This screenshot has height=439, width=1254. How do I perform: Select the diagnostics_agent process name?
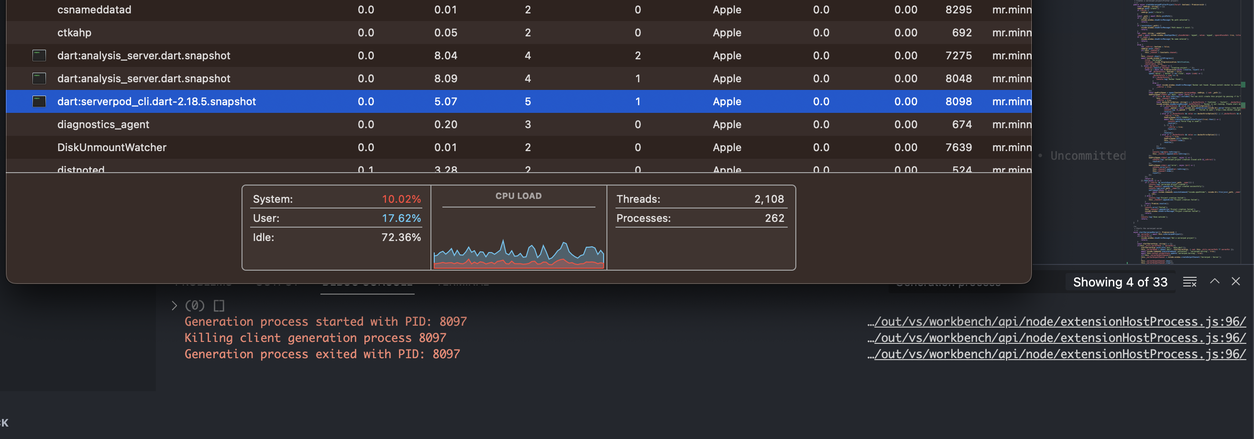point(103,124)
